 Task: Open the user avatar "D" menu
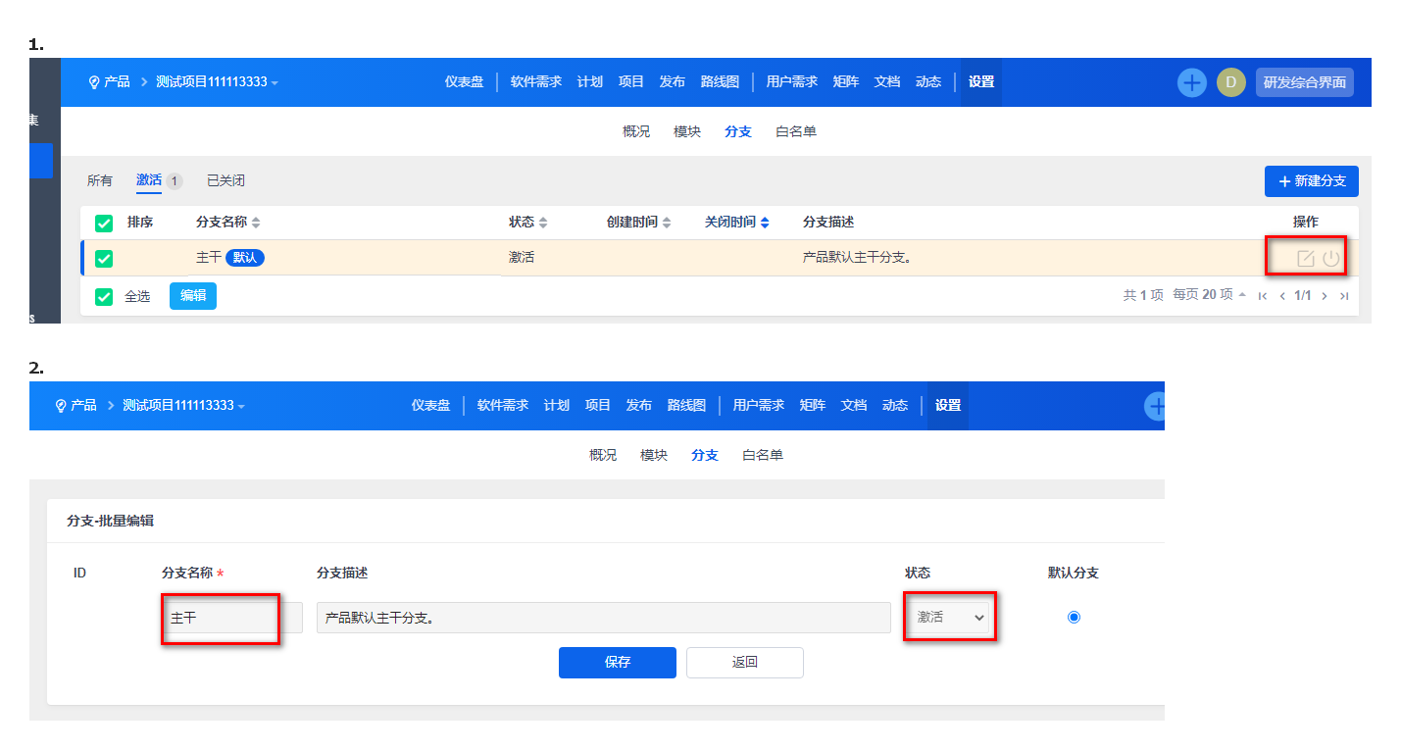(x=1231, y=82)
